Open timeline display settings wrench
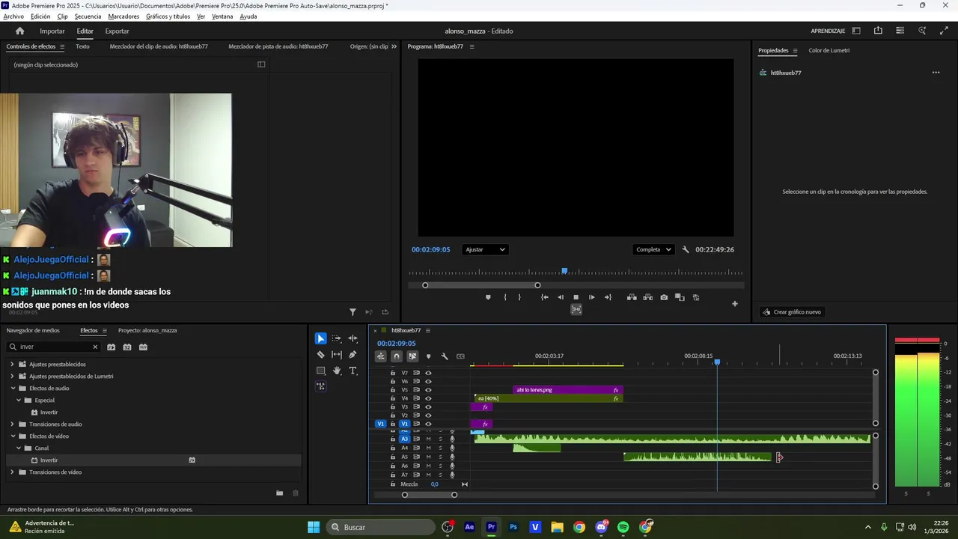This screenshot has height=539, width=958. click(x=445, y=356)
